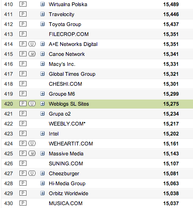Select the CHESHI.COM name
Image resolution: width=193 pixels, height=208 pixels.
(65, 84)
